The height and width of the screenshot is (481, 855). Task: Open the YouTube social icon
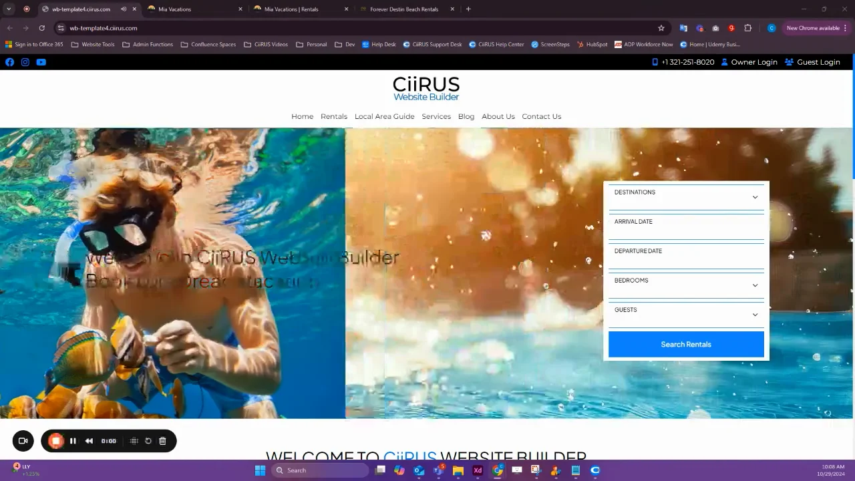[41, 62]
